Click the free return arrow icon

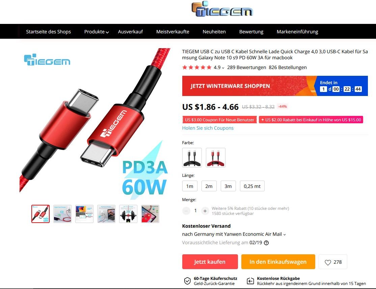[x=250, y=281]
